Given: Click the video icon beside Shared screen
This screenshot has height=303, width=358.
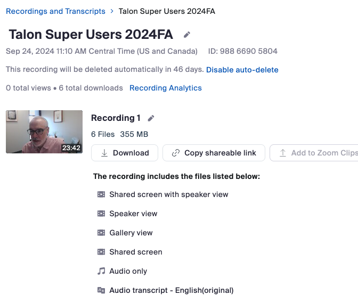Looking at the screenshot, I should pos(101,252).
